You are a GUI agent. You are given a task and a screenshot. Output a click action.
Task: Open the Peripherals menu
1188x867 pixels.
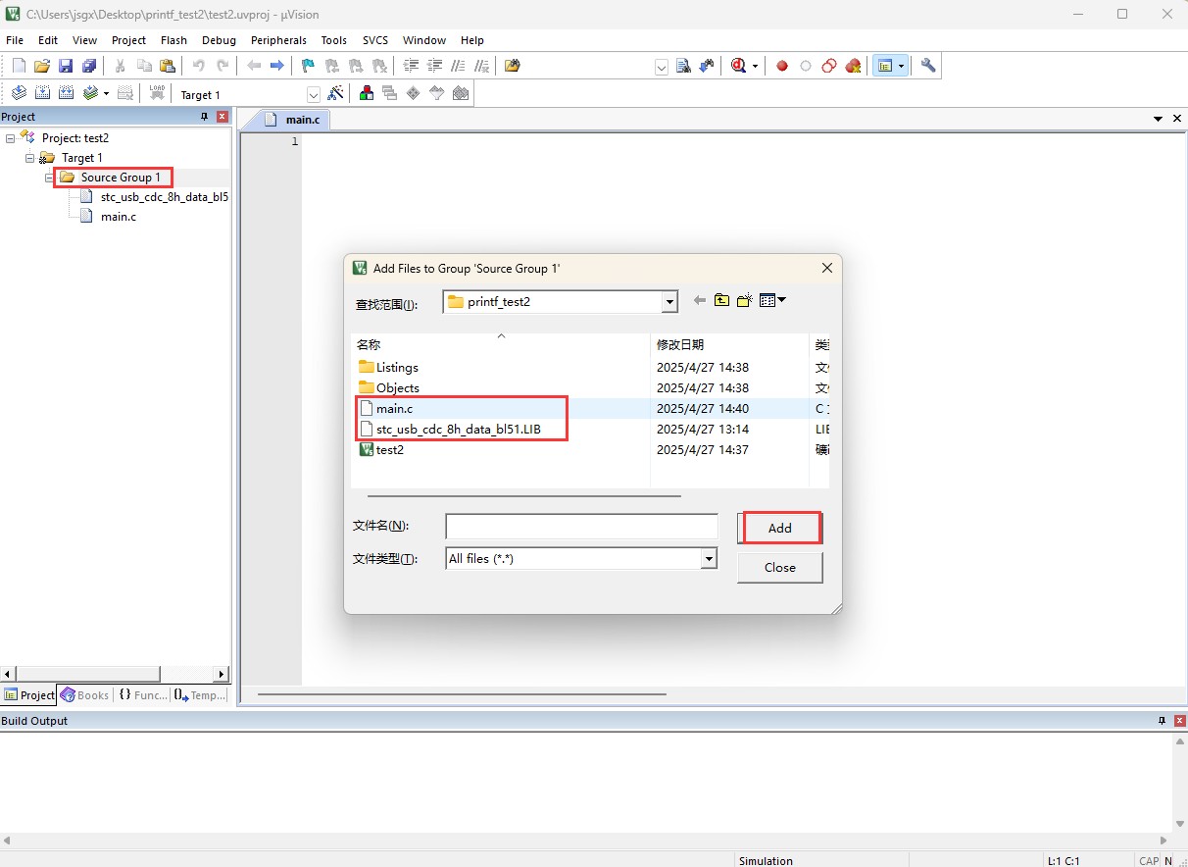coord(278,40)
